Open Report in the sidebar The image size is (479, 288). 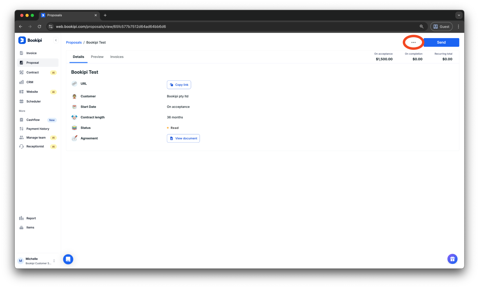click(38, 218)
